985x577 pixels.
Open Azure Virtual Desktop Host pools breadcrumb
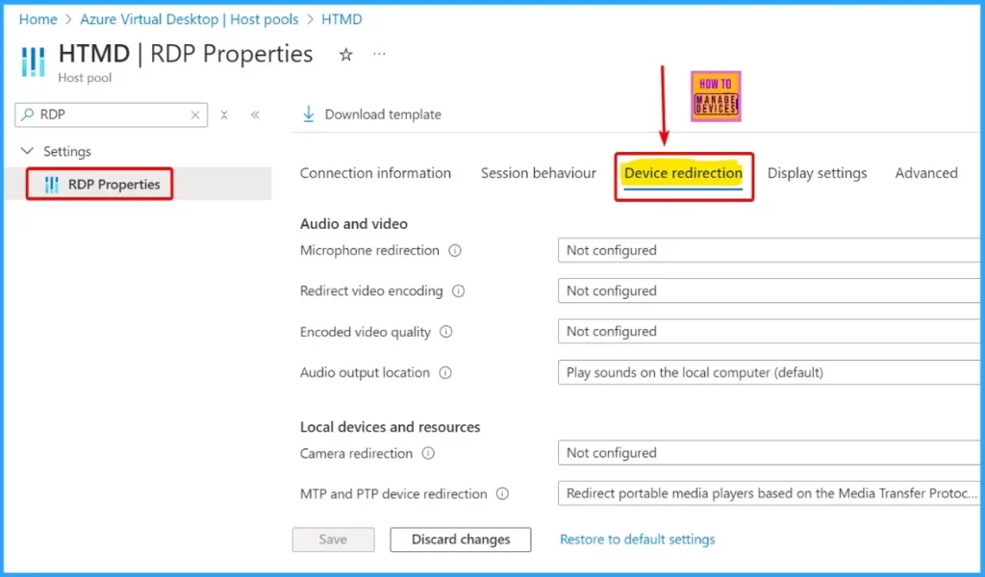189,19
